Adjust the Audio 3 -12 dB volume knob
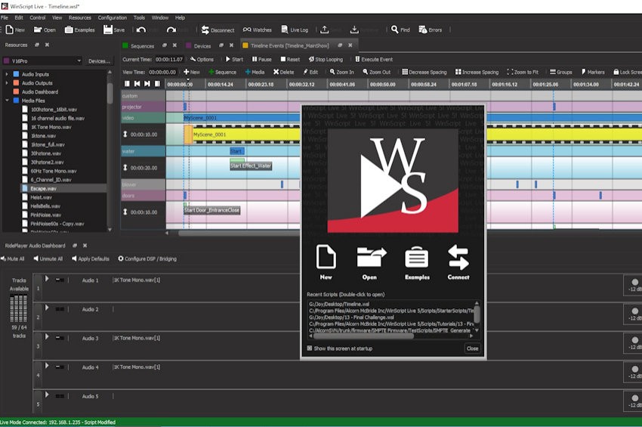The height and width of the screenshot is (427, 642). (x=634, y=340)
